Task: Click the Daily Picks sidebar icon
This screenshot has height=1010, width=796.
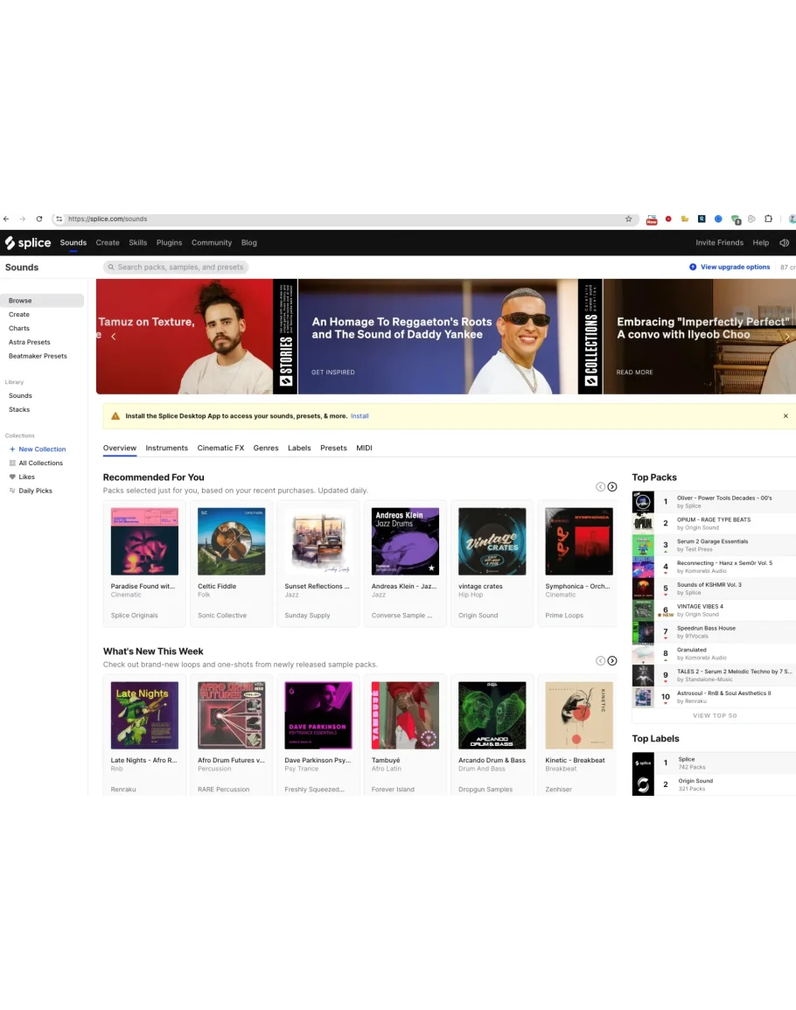Action: pyautogui.click(x=12, y=491)
